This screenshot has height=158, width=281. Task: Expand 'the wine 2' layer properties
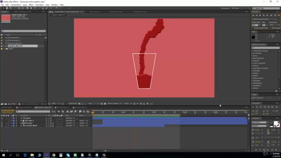point(11,121)
